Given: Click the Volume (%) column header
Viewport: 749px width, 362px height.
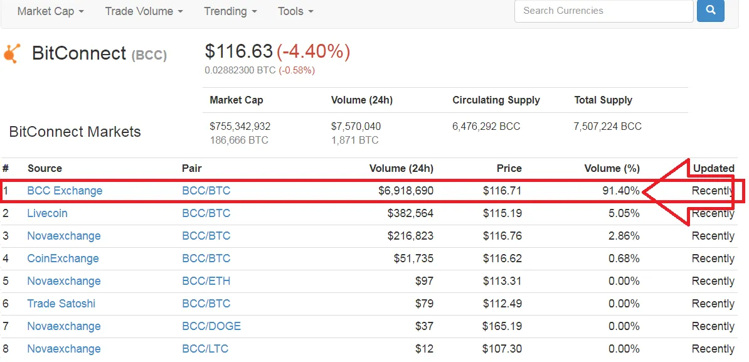Looking at the screenshot, I should click(612, 168).
